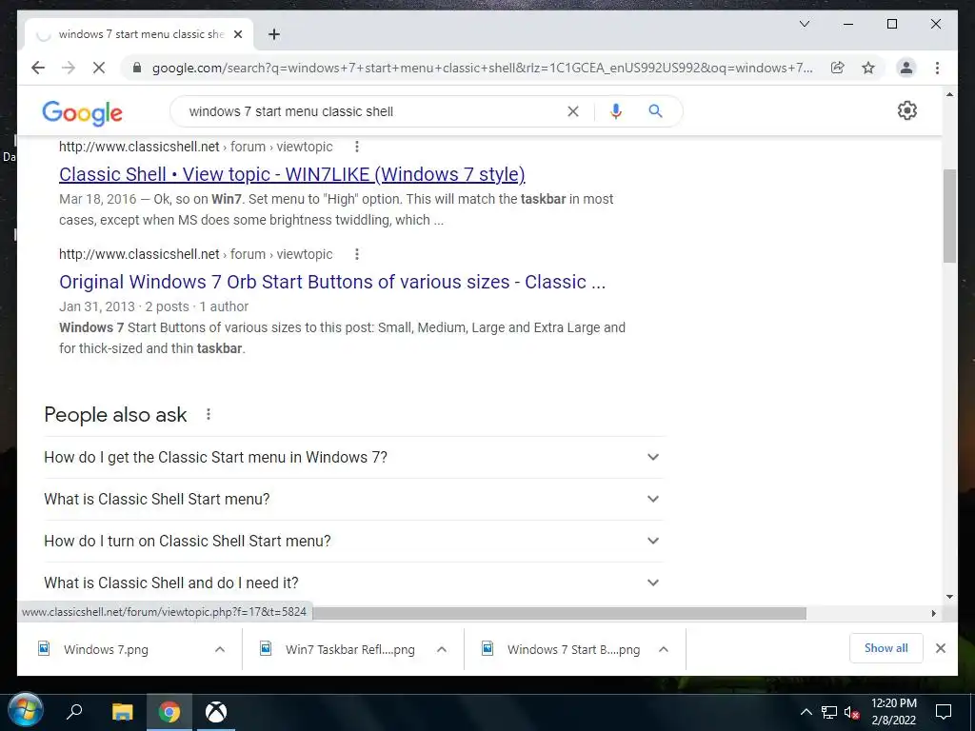Stop page loading with X button
This screenshot has width=975, height=731.
[x=99, y=68]
